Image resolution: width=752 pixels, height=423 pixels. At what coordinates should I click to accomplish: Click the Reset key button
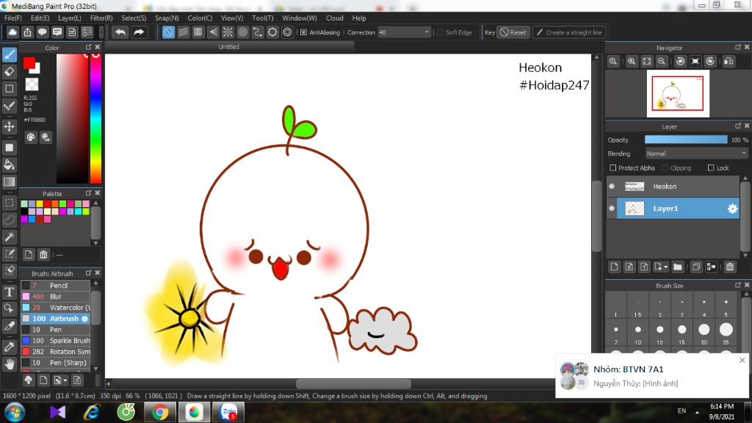pyautogui.click(x=513, y=32)
